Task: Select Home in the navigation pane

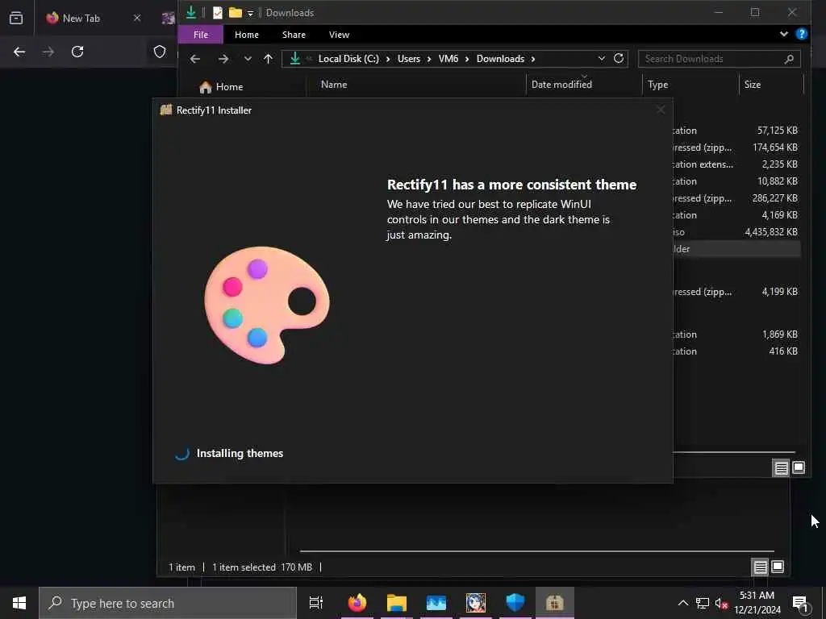Action: (221, 87)
